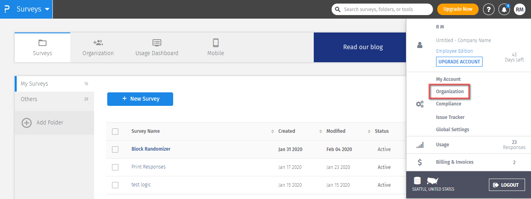Sort by the Modified column
This screenshot has height=199, width=531.
point(336,131)
